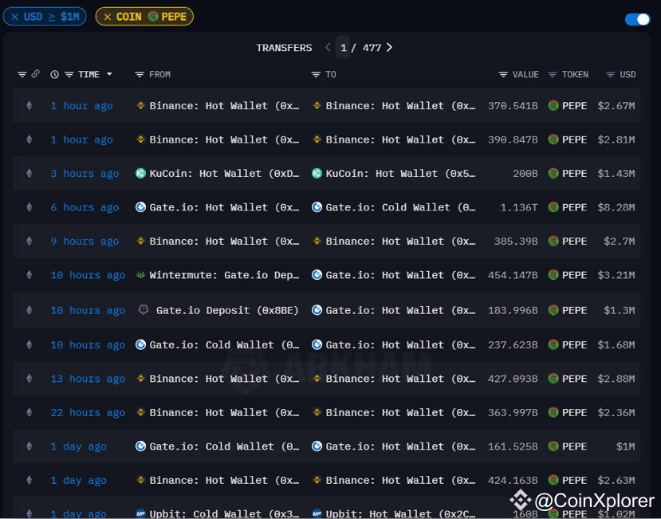The width and height of the screenshot is (661, 519).
Task: Click Ethereum chain icon in 3 hours ago row
Action: (29, 173)
